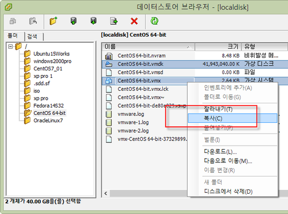288x214 pixels.
Task: Click the open CentOS 64-bit folder icon
Action: tap(28, 113)
